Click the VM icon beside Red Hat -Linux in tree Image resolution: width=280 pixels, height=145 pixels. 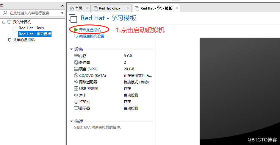(15, 28)
